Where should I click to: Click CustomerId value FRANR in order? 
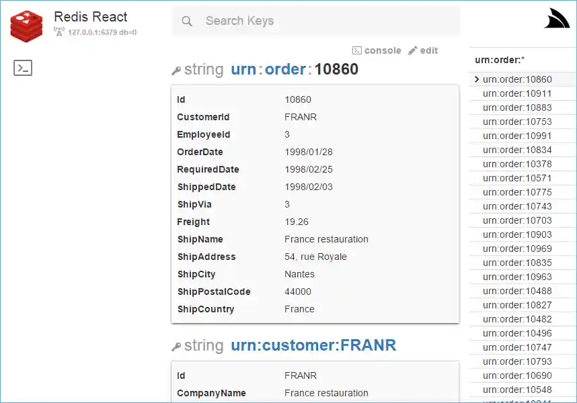(x=301, y=117)
